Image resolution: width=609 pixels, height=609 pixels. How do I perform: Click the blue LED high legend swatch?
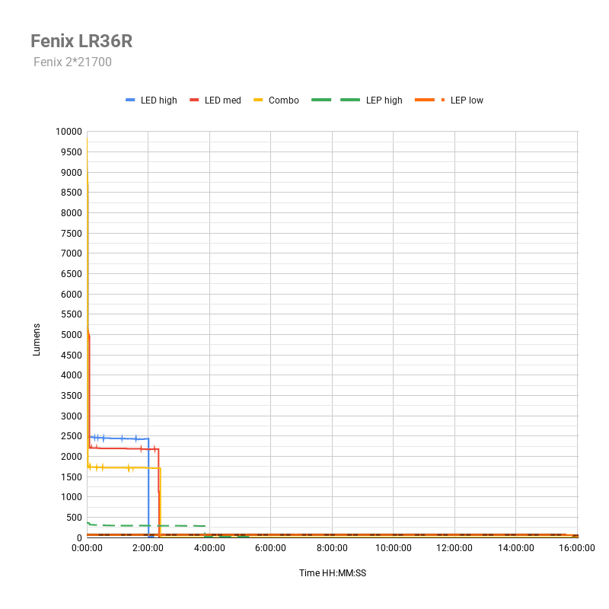pos(130,100)
